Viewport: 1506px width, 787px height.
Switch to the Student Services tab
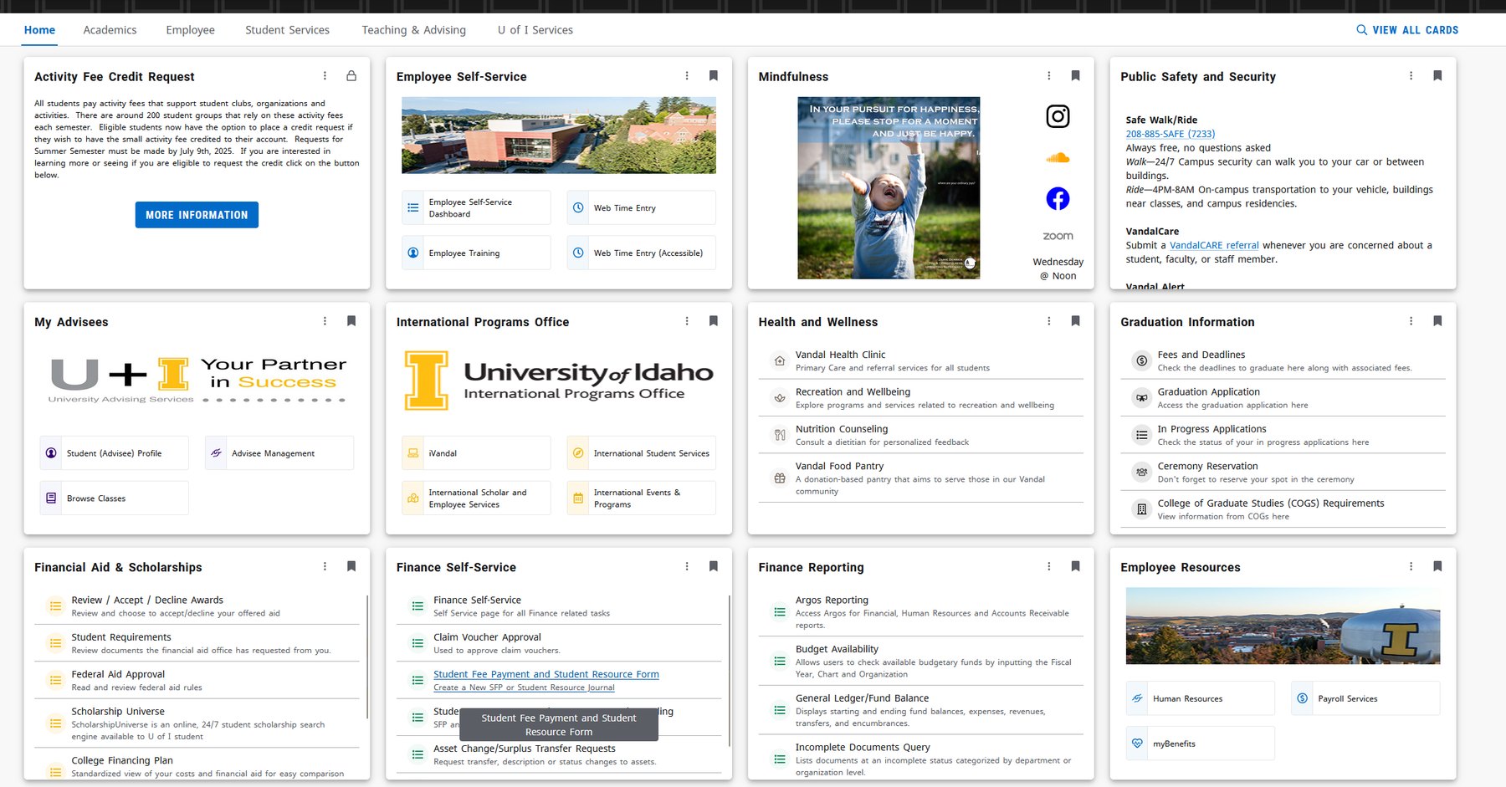[287, 30]
